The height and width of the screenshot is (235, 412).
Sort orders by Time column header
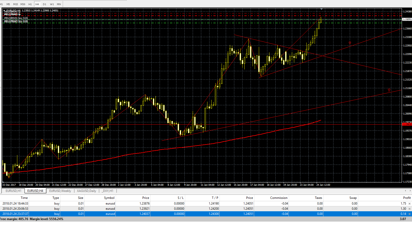(14, 198)
